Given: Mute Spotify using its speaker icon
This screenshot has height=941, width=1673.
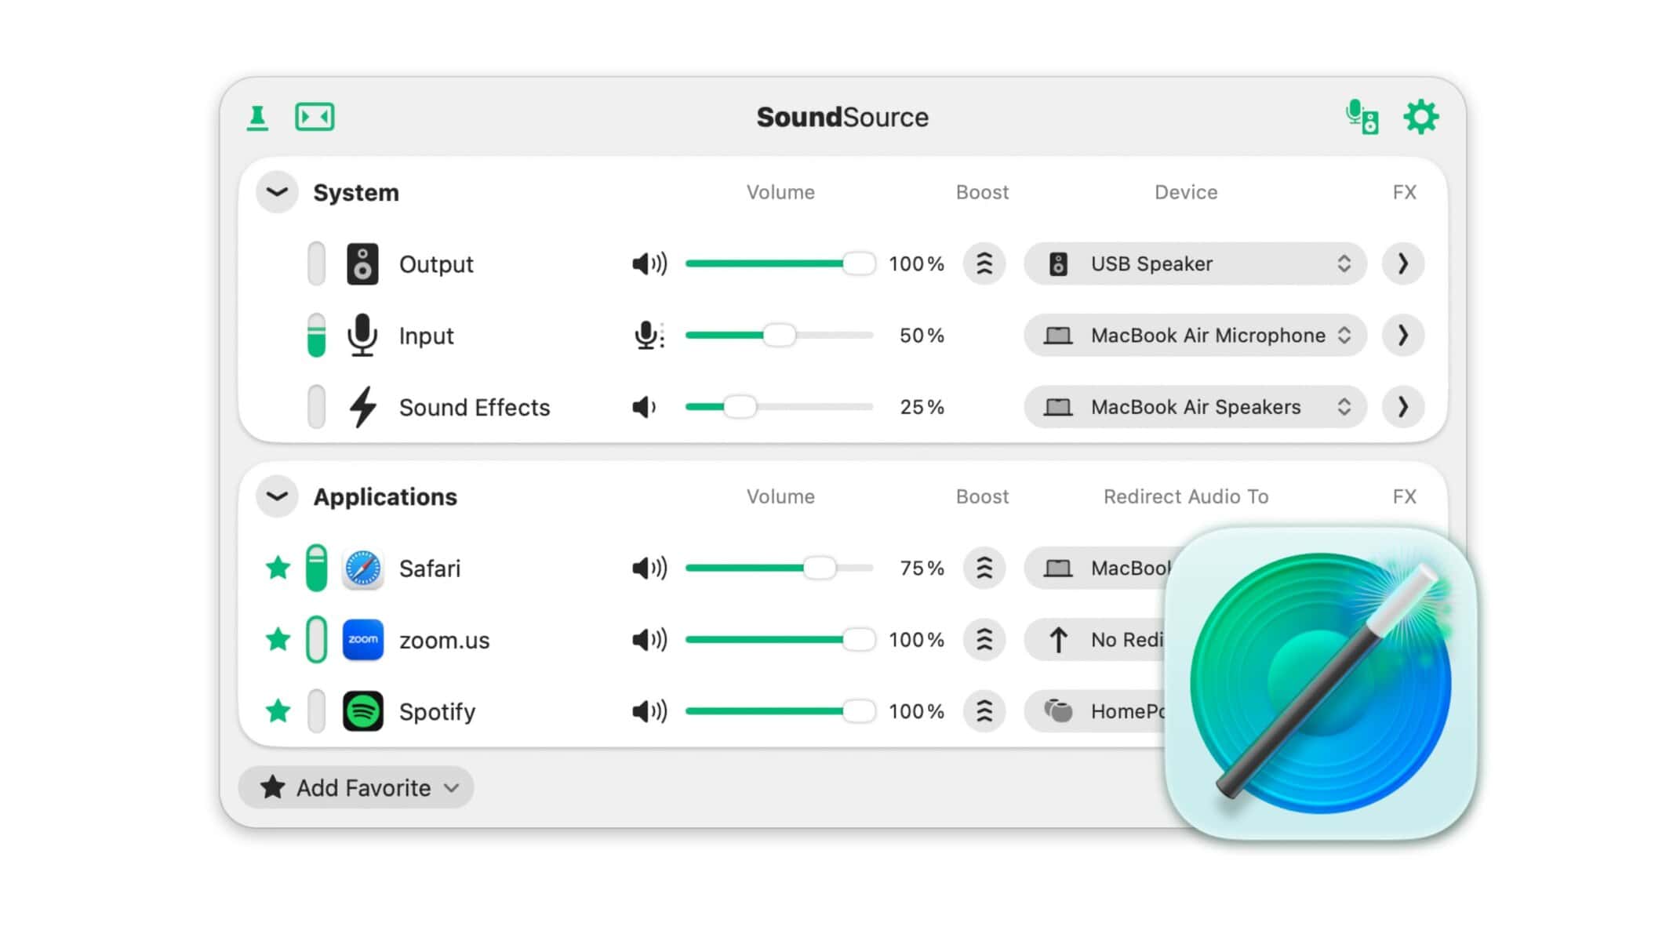Looking at the screenshot, I should pyautogui.click(x=649, y=712).
